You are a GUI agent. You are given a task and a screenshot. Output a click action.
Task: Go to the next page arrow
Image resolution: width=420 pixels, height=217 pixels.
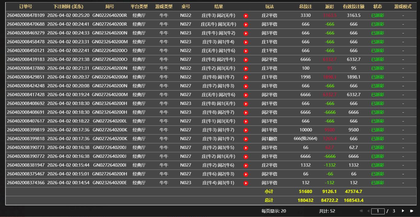tap(403, 211)
